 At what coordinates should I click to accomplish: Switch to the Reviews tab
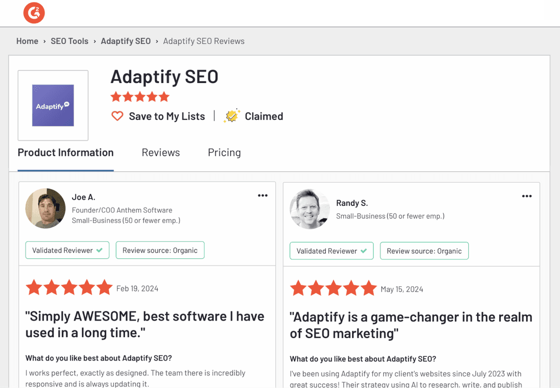click(x=161, y=153)
